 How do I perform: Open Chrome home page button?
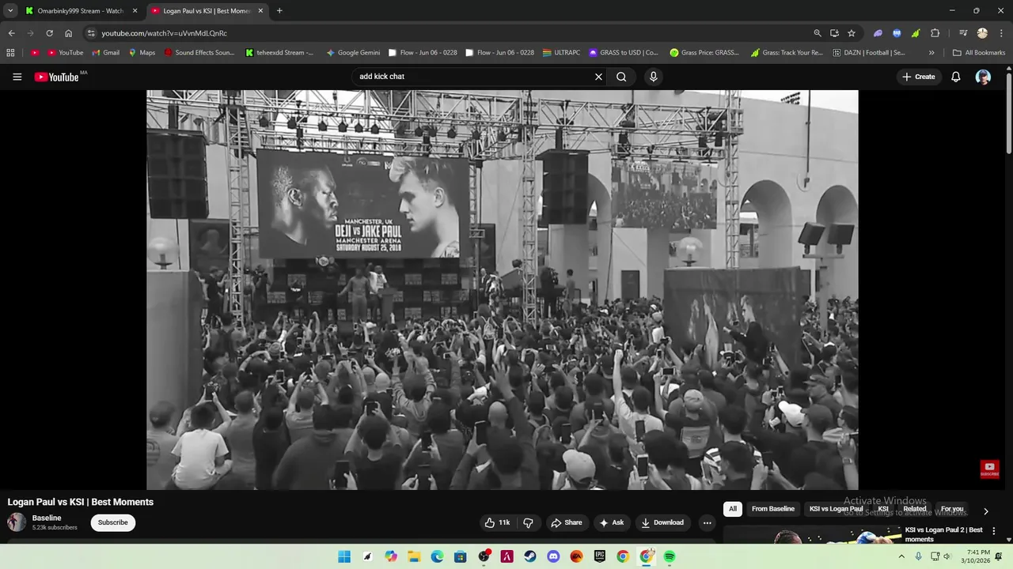coord(68,33)
